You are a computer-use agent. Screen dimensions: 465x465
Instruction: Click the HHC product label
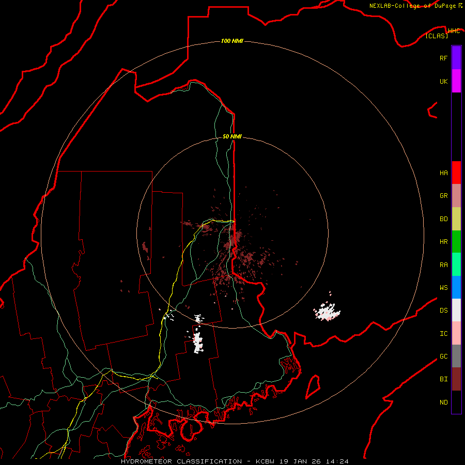[x=454, y=31]
